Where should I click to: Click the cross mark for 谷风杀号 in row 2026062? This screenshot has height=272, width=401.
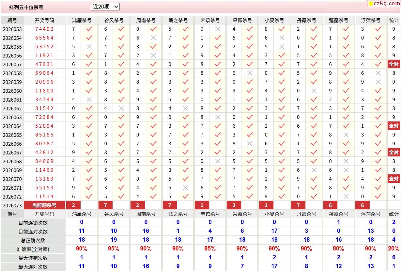121,108
